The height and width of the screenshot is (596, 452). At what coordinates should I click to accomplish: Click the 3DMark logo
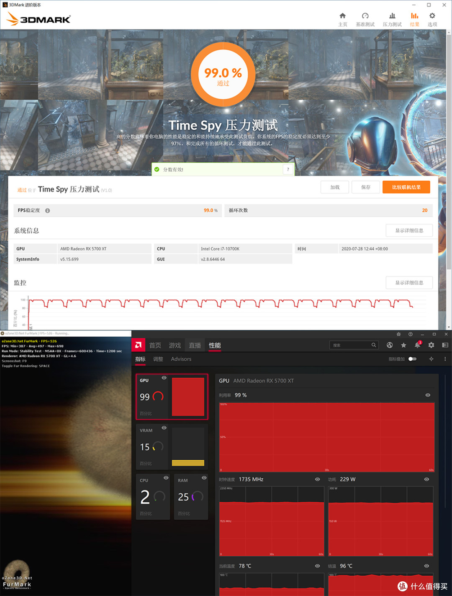tap(39, 19)
